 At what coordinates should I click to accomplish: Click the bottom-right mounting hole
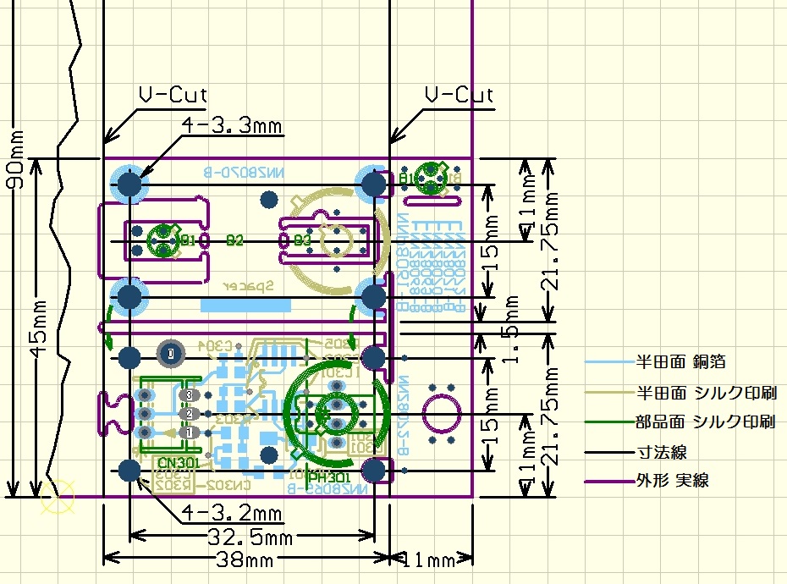[373, 471]
